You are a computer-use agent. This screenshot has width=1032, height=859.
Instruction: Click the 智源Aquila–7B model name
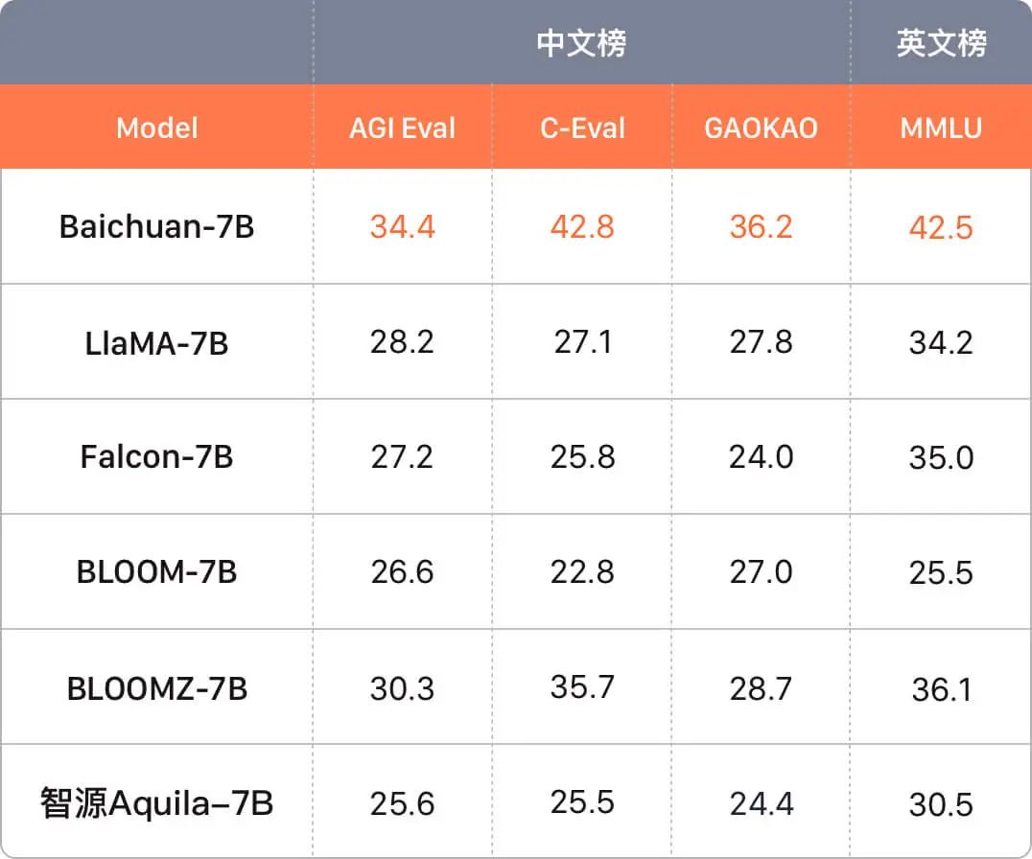point(156,803)
